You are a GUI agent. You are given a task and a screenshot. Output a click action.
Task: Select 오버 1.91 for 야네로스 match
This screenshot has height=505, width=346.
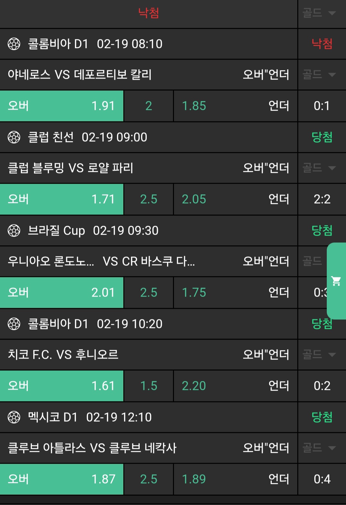click(62, 106)
